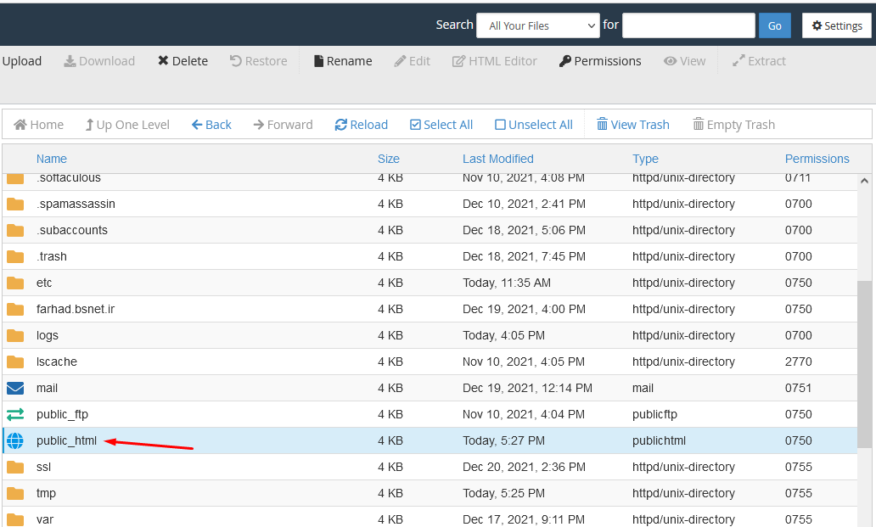Click the mail envelope icon

pos(15,388)
